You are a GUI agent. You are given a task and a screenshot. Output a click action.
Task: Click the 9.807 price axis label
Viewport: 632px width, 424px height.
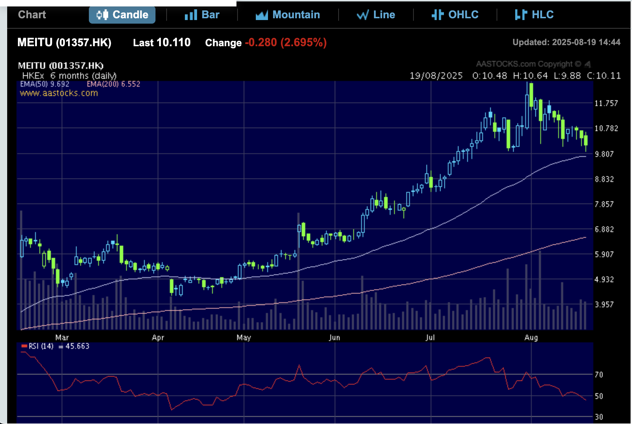pos(604,154)
